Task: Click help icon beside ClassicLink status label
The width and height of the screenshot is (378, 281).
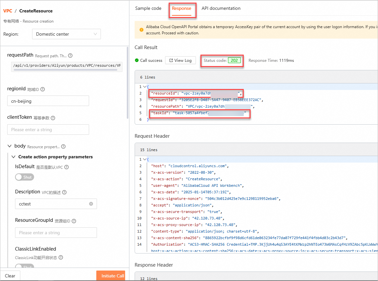Action: [61, 257]
